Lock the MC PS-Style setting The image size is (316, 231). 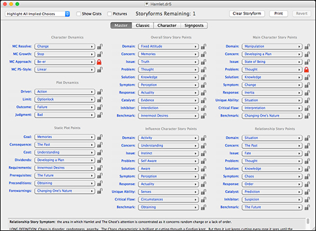click(x=100, y=69)
